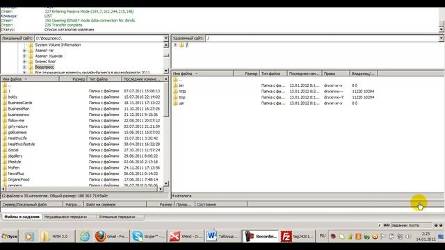This screenshot has width=445, height=250.
Task: Launch Internet Explorer from the taskbar
Action: pyautogui.click(x=85, y=236)
